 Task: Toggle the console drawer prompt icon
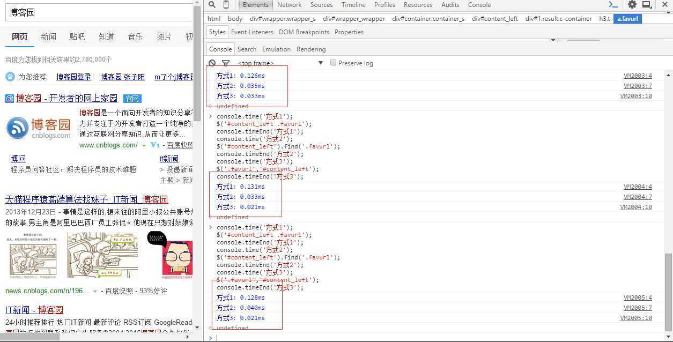613,5
